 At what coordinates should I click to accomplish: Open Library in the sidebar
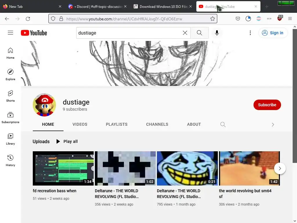[10, 139]
